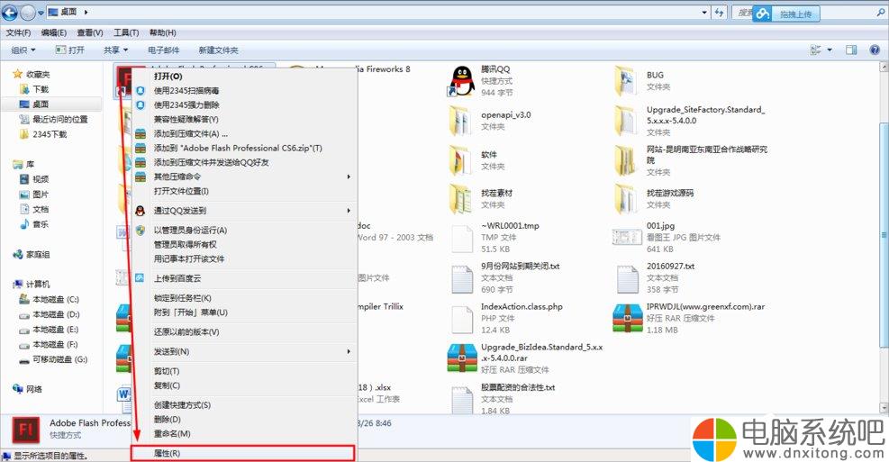889x462 pixels.
Task: Open the 工具(T) menu
Action: [126, 33]
